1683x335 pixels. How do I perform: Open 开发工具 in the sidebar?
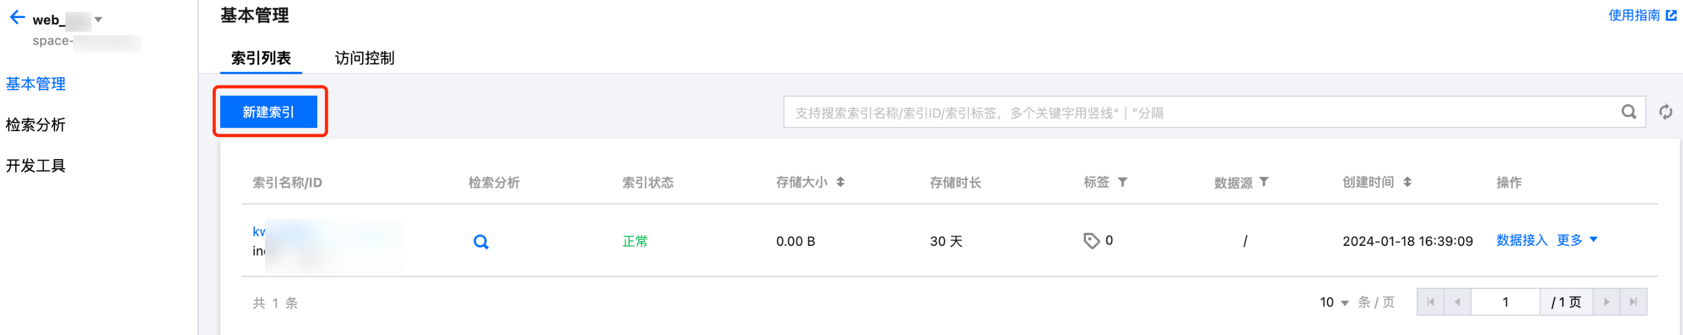coord(36,166)
